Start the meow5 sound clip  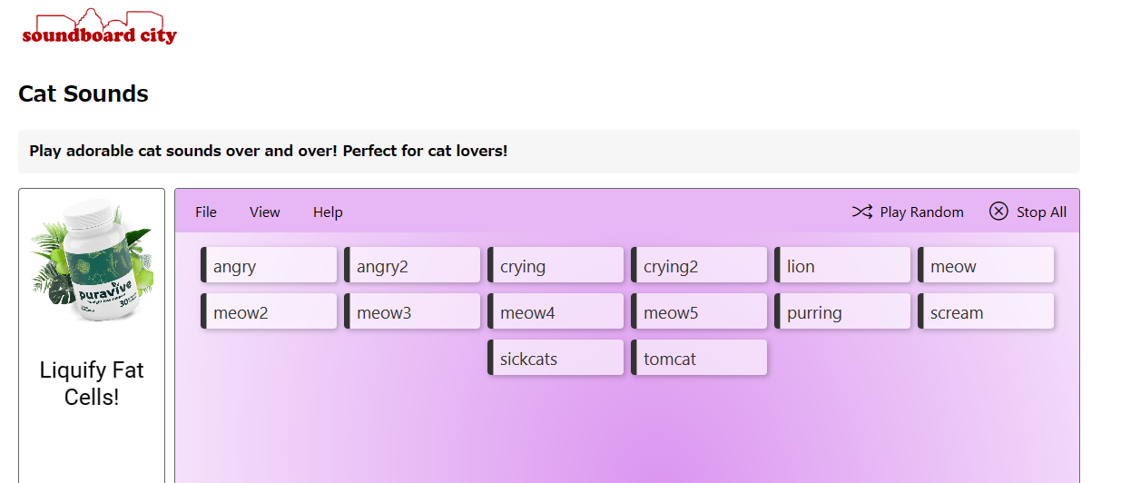click(x=699, y=311)
